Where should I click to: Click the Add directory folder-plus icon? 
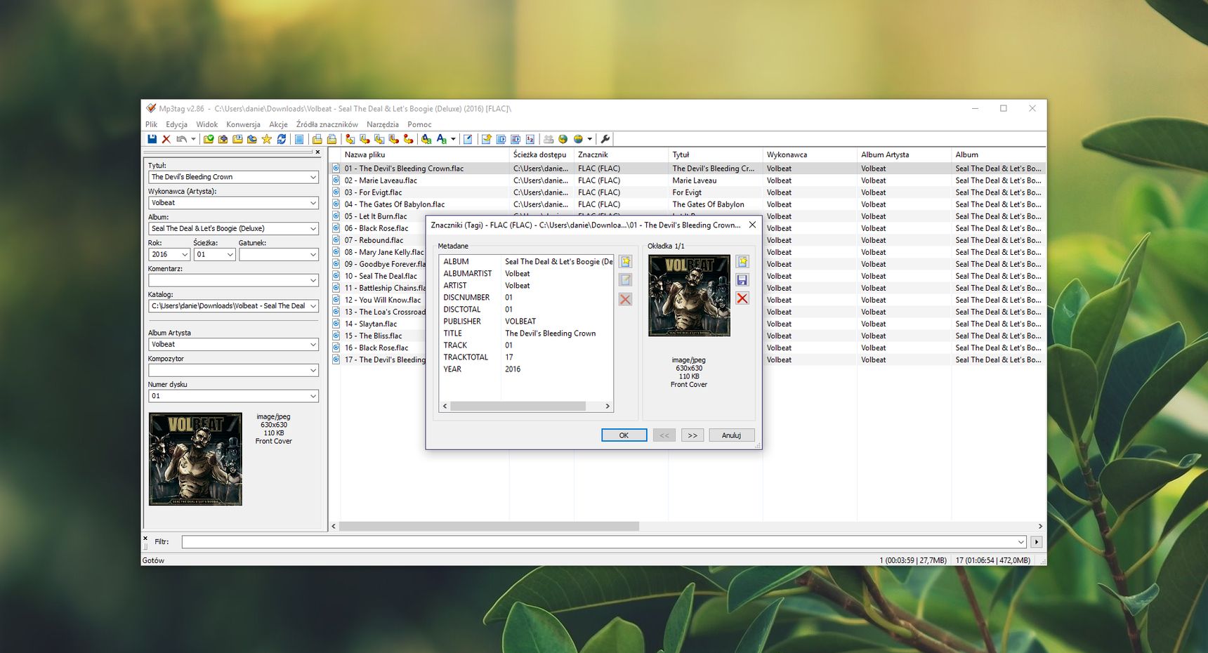(x=223, y=139)
